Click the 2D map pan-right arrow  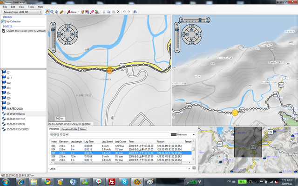tap(73, 34)
